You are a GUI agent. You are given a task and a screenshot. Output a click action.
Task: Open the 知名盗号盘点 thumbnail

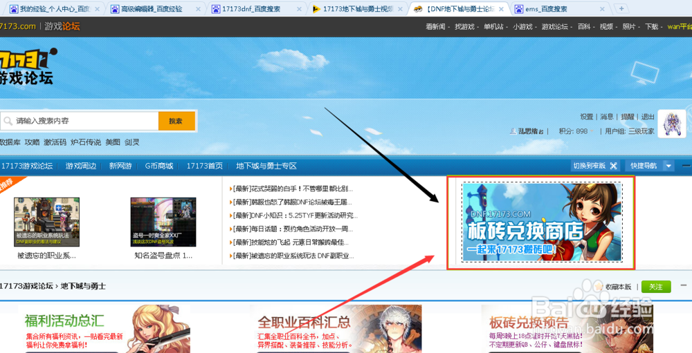pyautogui.click(x=163, y=222)
